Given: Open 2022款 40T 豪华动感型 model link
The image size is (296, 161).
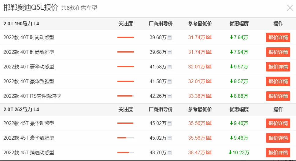Looking at the screenshot, I should pos(29,67).
